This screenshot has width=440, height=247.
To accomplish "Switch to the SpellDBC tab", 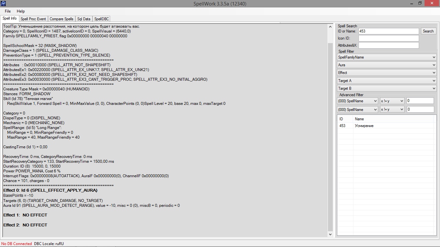I will point(101,19).
